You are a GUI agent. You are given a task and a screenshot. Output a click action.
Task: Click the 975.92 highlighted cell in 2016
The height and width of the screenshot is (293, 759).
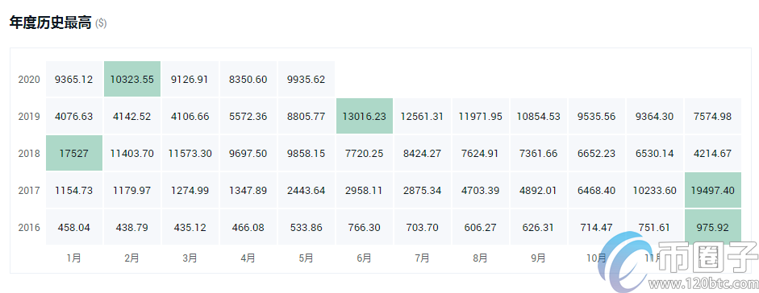pos(712,227)
